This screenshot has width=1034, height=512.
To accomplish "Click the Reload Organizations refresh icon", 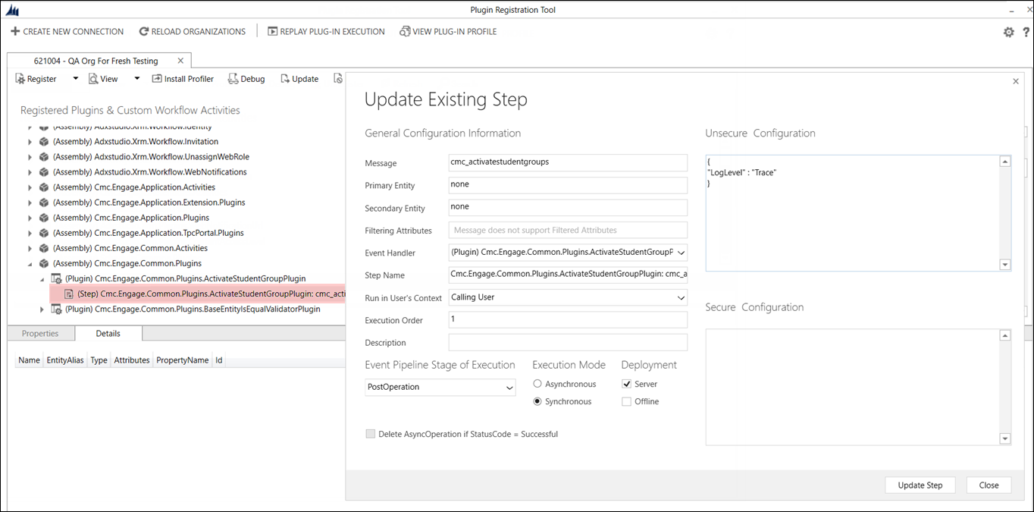I will (x=144, y=32).
